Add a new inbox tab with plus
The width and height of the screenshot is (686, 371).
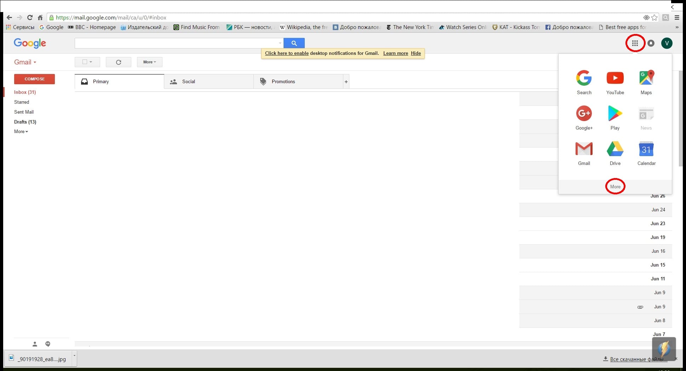(346, 82)
